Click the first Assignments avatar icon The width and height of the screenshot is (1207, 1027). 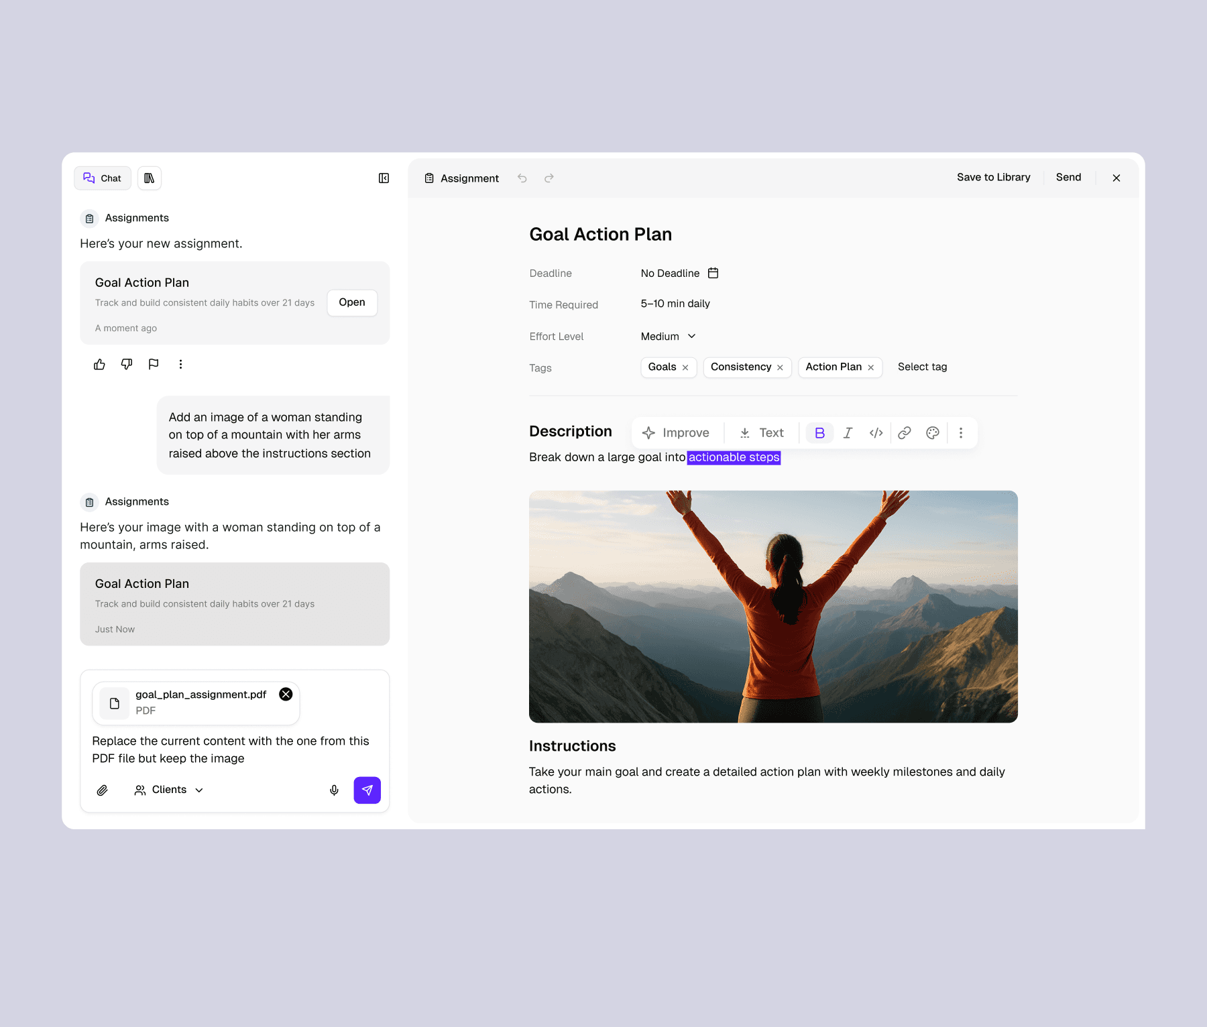89,219
